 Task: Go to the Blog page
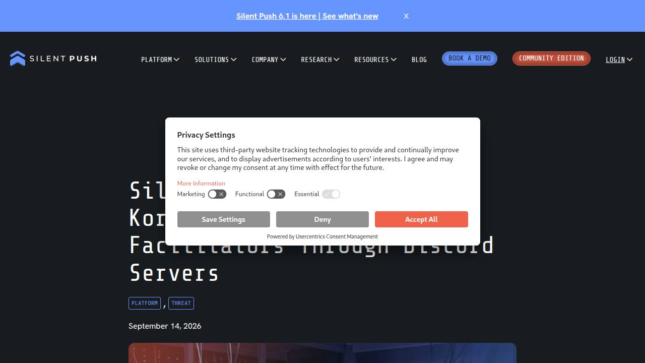pos(419,59)
